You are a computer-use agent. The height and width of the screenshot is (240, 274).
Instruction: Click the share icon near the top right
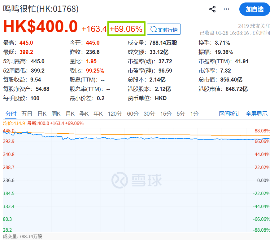212,9
